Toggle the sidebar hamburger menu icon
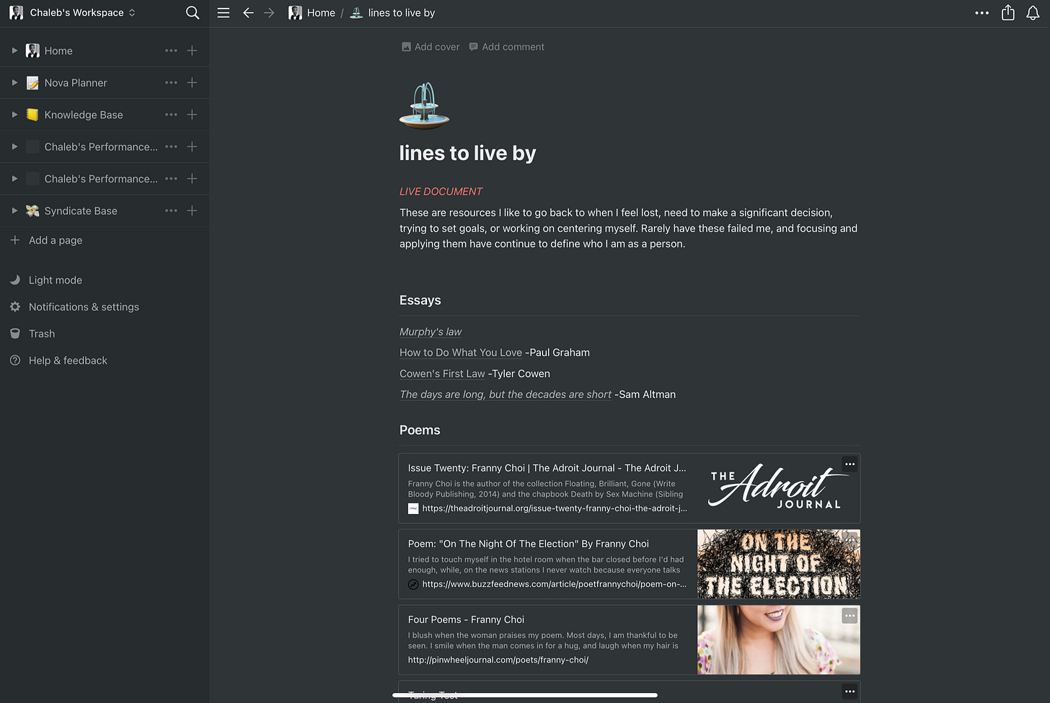The width and height of the screenshot is (1050, 703). point(224,13)
